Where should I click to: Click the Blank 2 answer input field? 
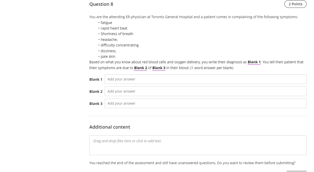click(205, 91)
